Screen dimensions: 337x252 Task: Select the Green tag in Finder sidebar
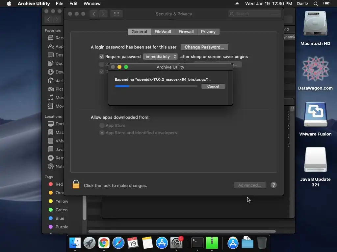(58, 210)
